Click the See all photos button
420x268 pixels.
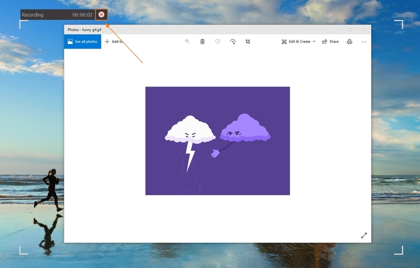click(83, 42)
